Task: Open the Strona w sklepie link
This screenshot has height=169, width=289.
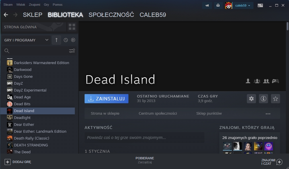Action: pos(105,114)
